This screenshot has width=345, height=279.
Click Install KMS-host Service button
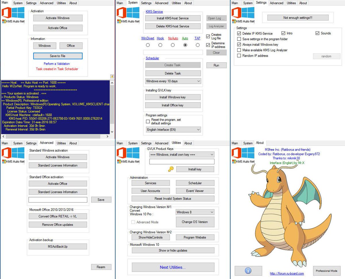[173, 18]
